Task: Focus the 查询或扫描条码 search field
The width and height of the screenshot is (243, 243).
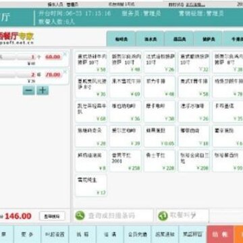Action: coord(113,215)
